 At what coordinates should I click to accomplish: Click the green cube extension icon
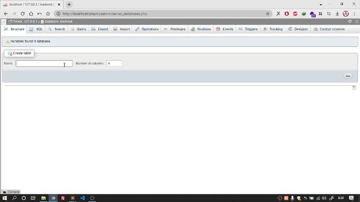pyautogui.click(x=304, y=13)
